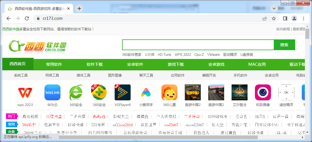Open 遨游中国2 icon showing highway trucks
Image resolution: width=312 pixels, height=142 pixels.
pyautogui.click(x=216, y=92)
